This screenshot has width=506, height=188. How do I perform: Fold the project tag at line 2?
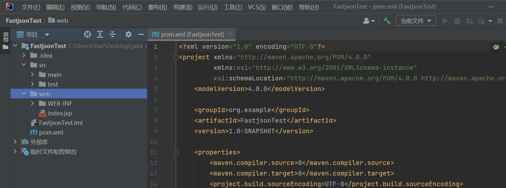(x=176, y=57)
